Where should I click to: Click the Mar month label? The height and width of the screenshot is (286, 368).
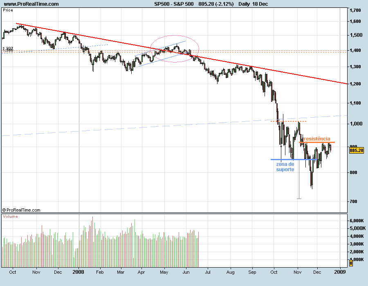121,272
